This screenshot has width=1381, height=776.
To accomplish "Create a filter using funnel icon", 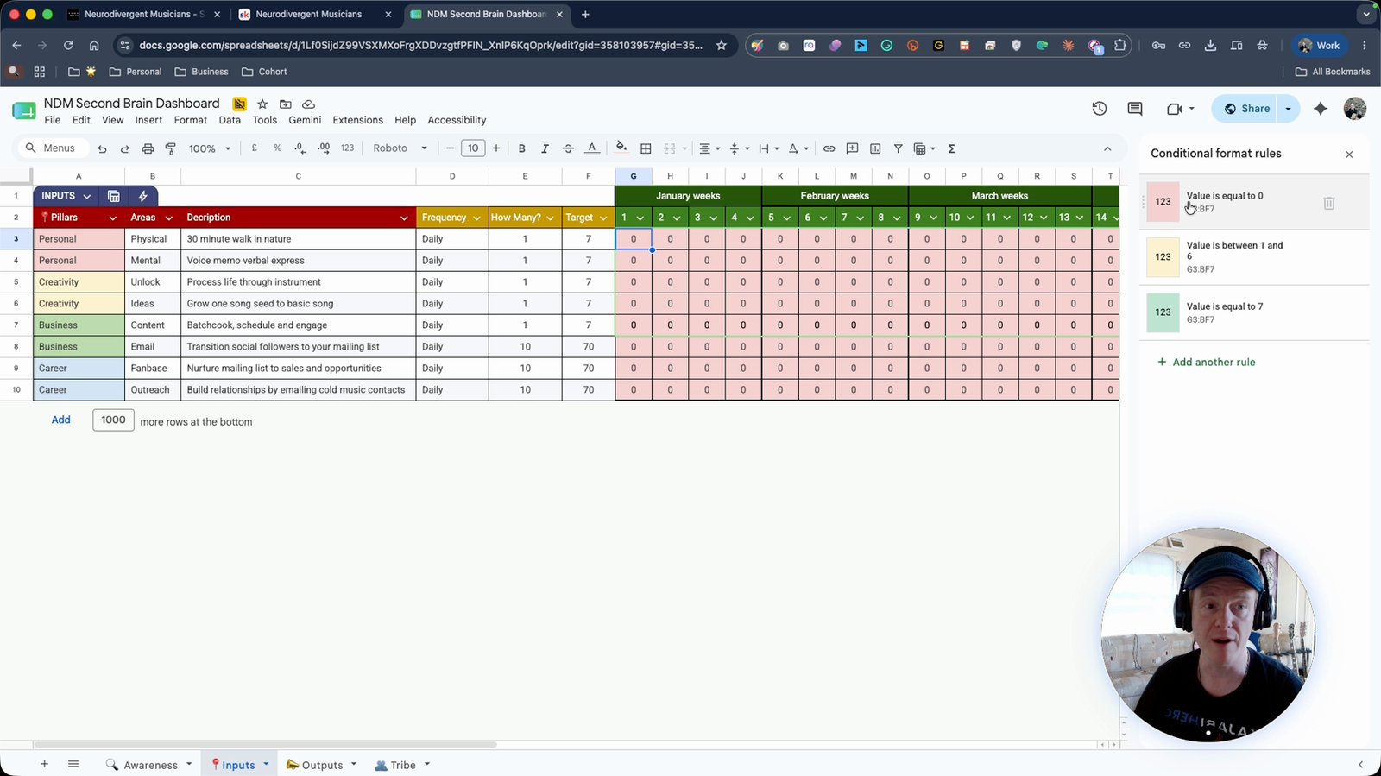I will point(898,148).
